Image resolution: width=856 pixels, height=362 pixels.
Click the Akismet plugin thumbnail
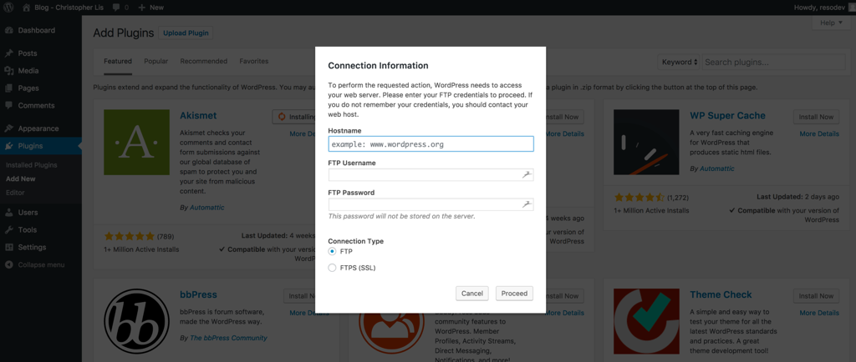[136, 142]
